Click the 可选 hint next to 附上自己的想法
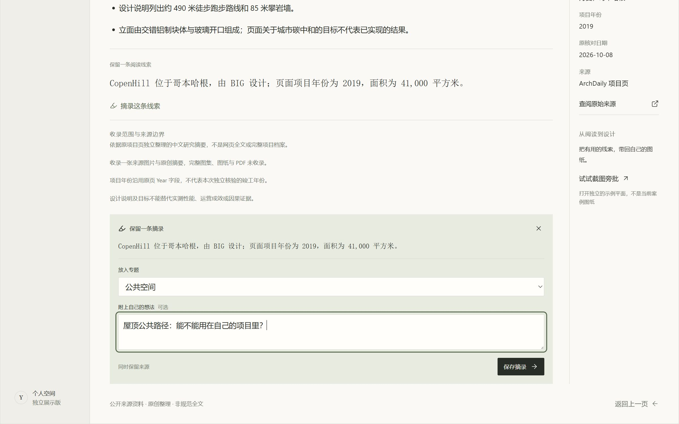This screenshot has width=679, height=424. click(163, 307)
